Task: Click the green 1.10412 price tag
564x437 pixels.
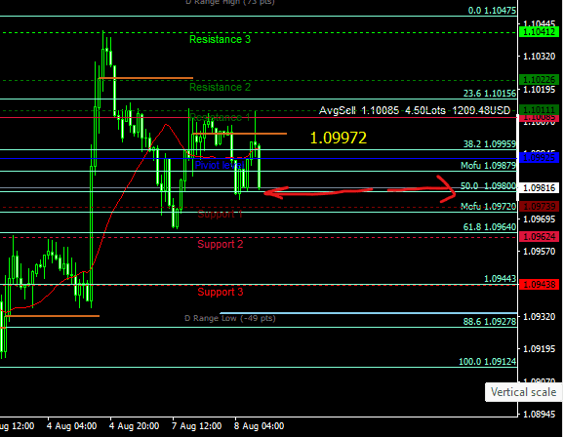Action: coord(540,32)
